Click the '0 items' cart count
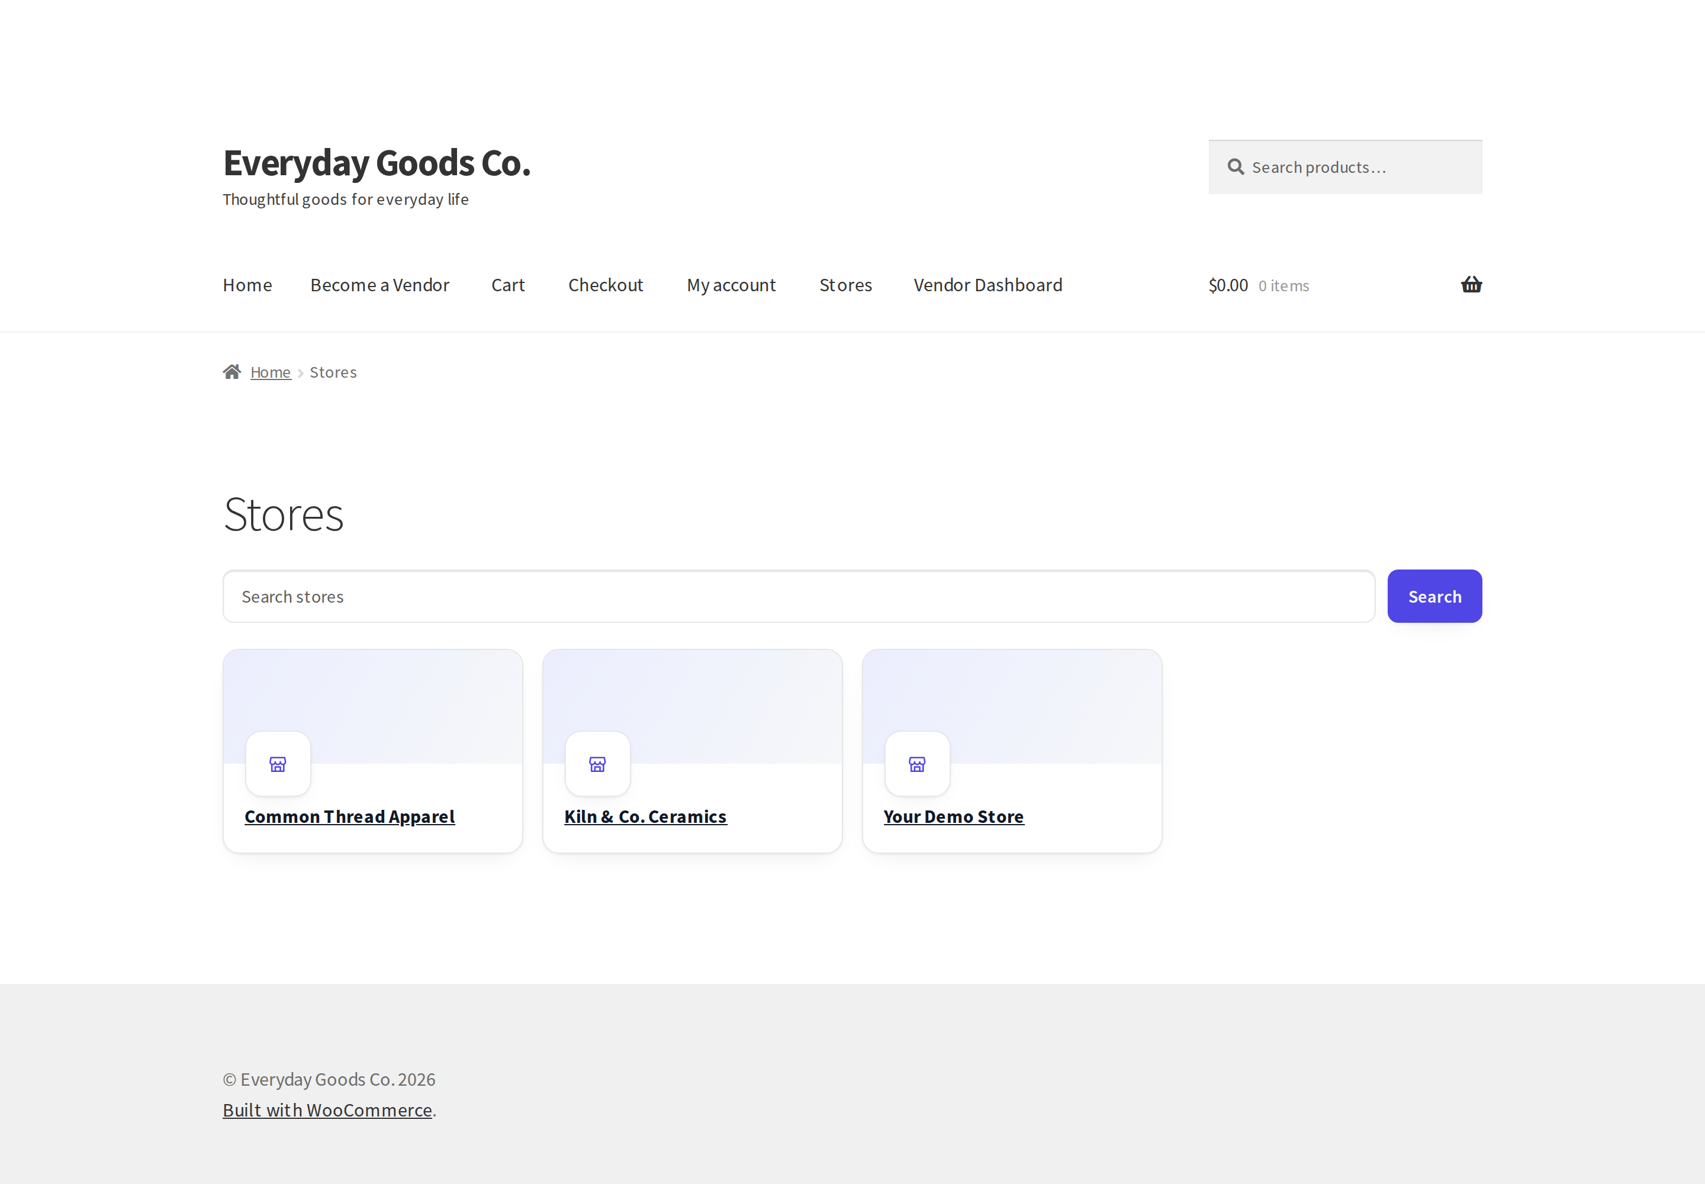The image size is (1705, 1184). 1283,285
